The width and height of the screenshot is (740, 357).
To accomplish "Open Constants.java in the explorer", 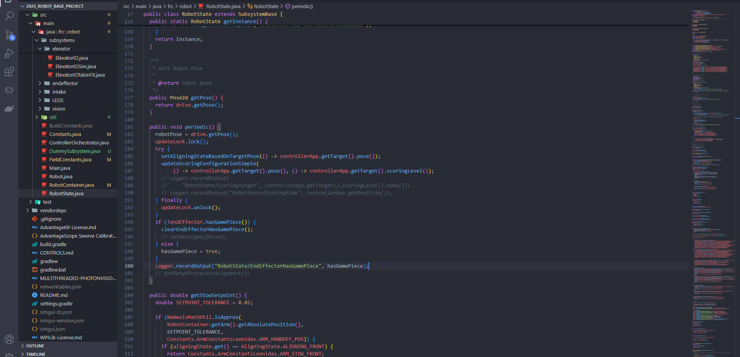I will coord(65,134).
